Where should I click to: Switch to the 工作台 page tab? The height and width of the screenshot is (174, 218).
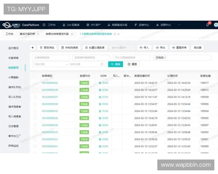pos(9,34)
